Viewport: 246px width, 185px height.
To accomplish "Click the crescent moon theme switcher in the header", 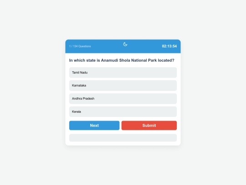I will coord(125,44).
